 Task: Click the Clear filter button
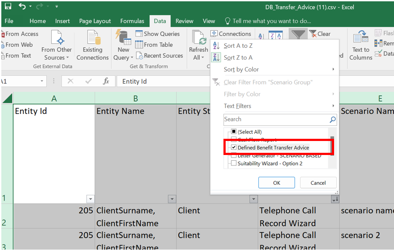point(320,34)
